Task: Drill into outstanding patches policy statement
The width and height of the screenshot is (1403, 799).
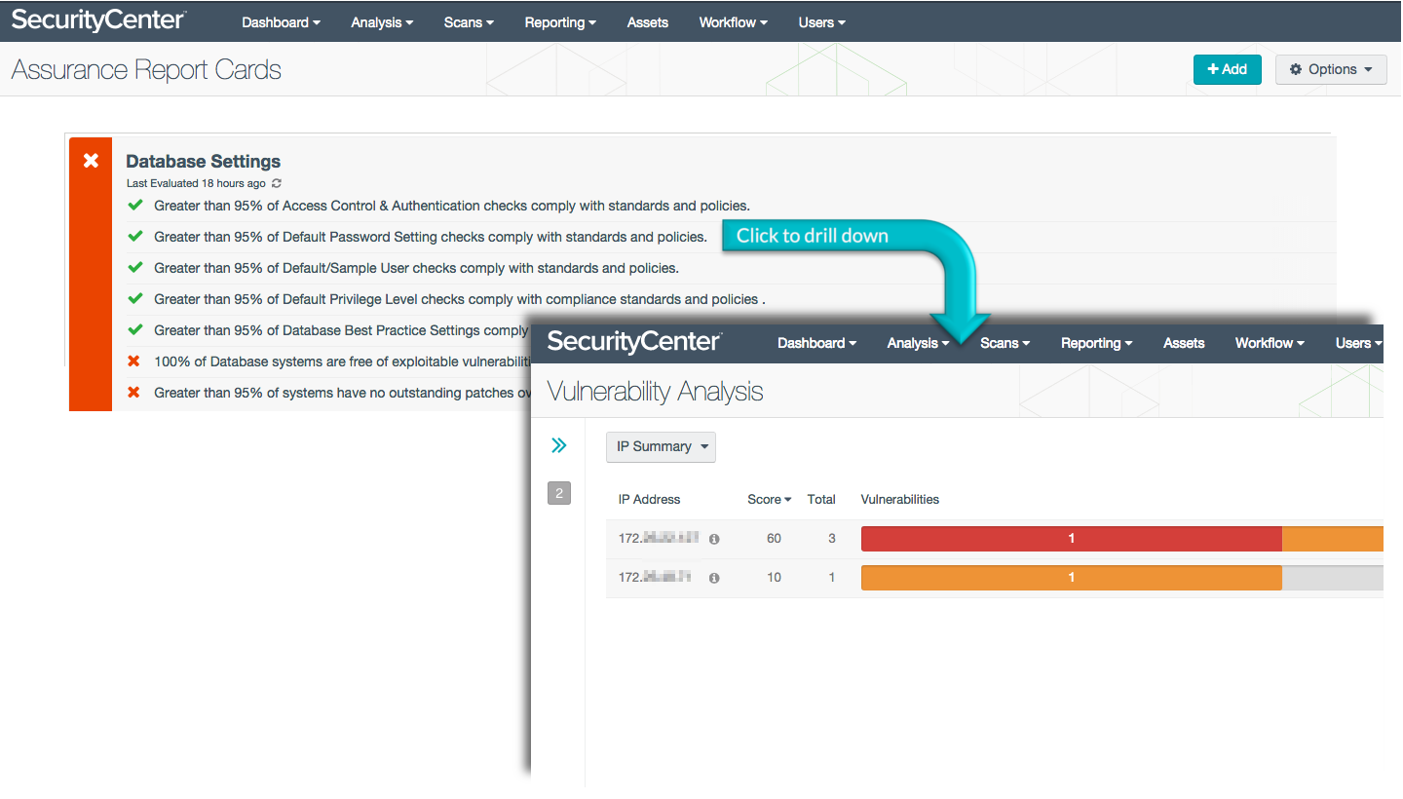Action: [x=342, y=393]
